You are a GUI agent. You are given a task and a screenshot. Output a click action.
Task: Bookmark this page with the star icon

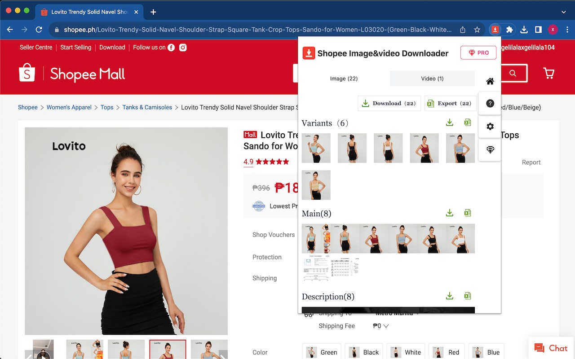click(x=477, y=30)
